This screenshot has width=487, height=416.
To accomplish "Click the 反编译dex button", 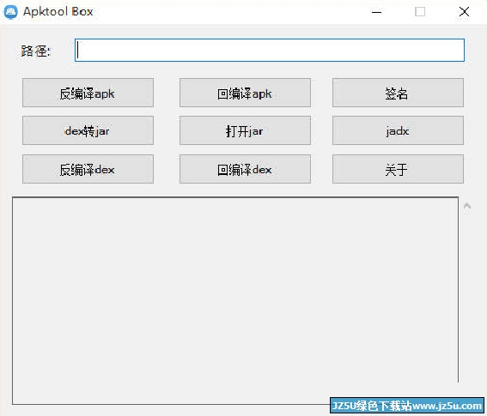I will 88,169.
